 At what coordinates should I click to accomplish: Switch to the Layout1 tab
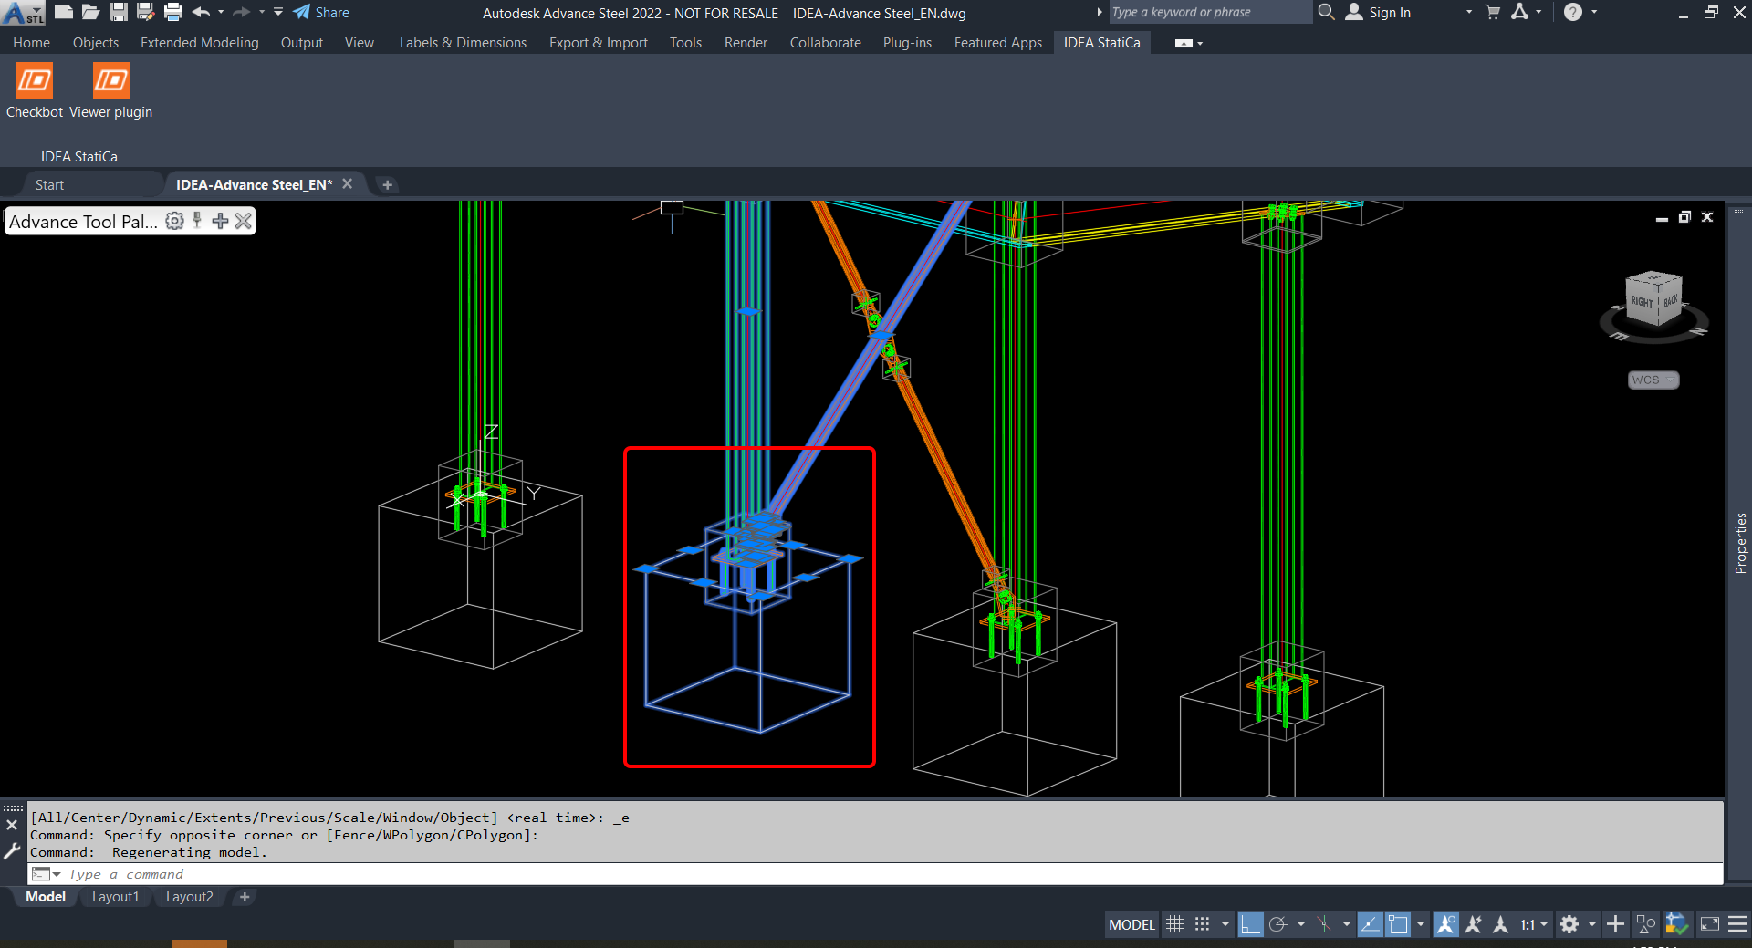(115, 897)
